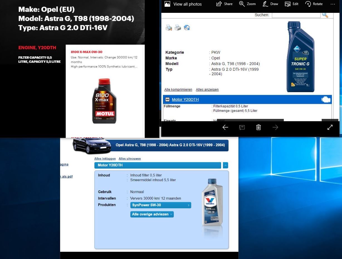This screenshot has width=342, height=259.
Task: Click Alles uitvouwen link on Valvoline page
Action: (x=130, y=159)
